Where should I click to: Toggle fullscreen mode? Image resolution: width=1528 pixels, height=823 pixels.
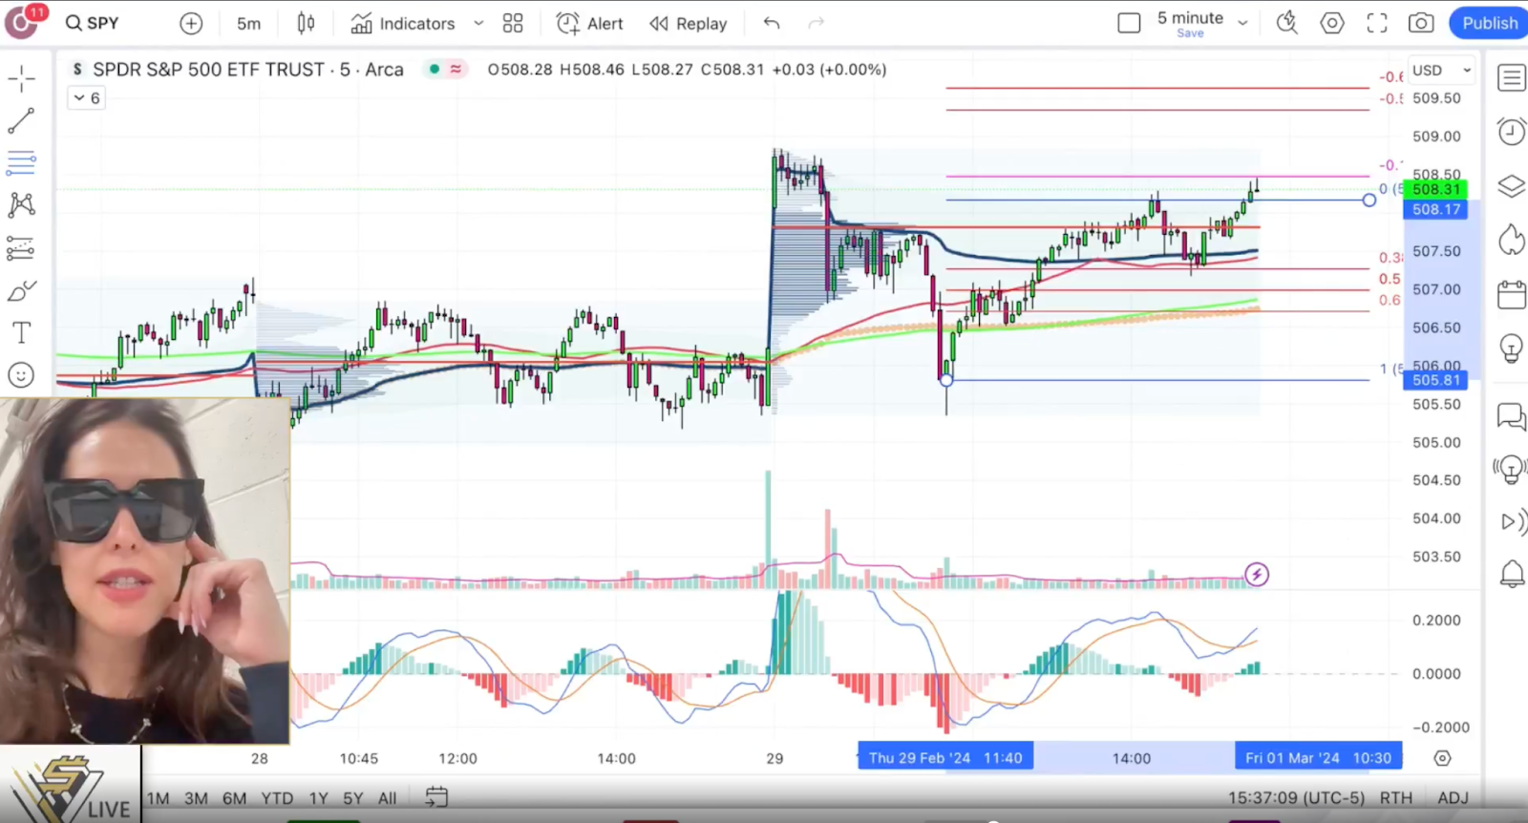point(1377,23)
